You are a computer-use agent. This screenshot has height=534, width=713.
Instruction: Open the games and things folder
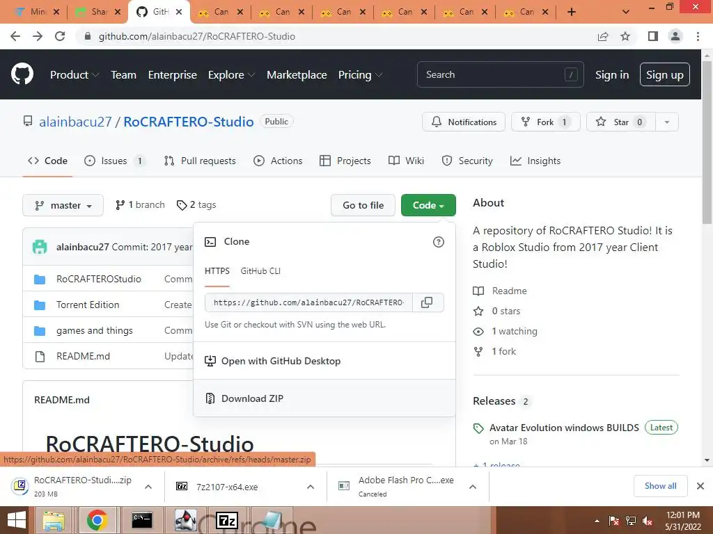coord(95,330)
